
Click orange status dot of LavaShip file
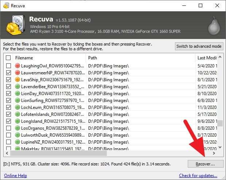[x=17, y=79]
